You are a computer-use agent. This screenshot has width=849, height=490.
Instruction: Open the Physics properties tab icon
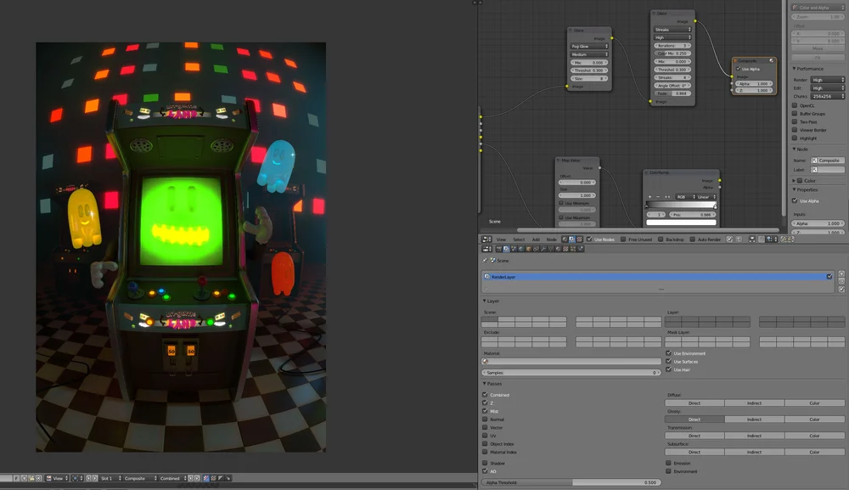coord(581,249)
